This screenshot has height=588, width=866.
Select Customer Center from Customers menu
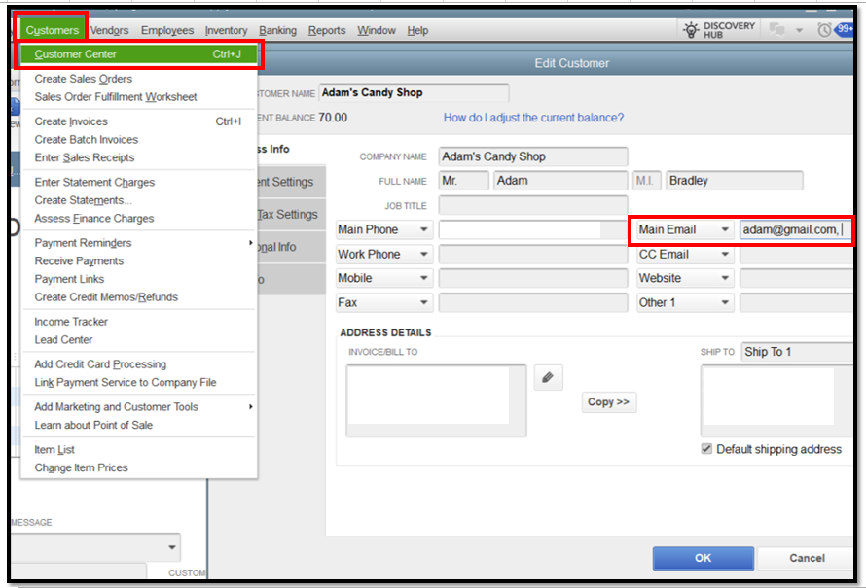pyautogui.click(x=76, y=54)
